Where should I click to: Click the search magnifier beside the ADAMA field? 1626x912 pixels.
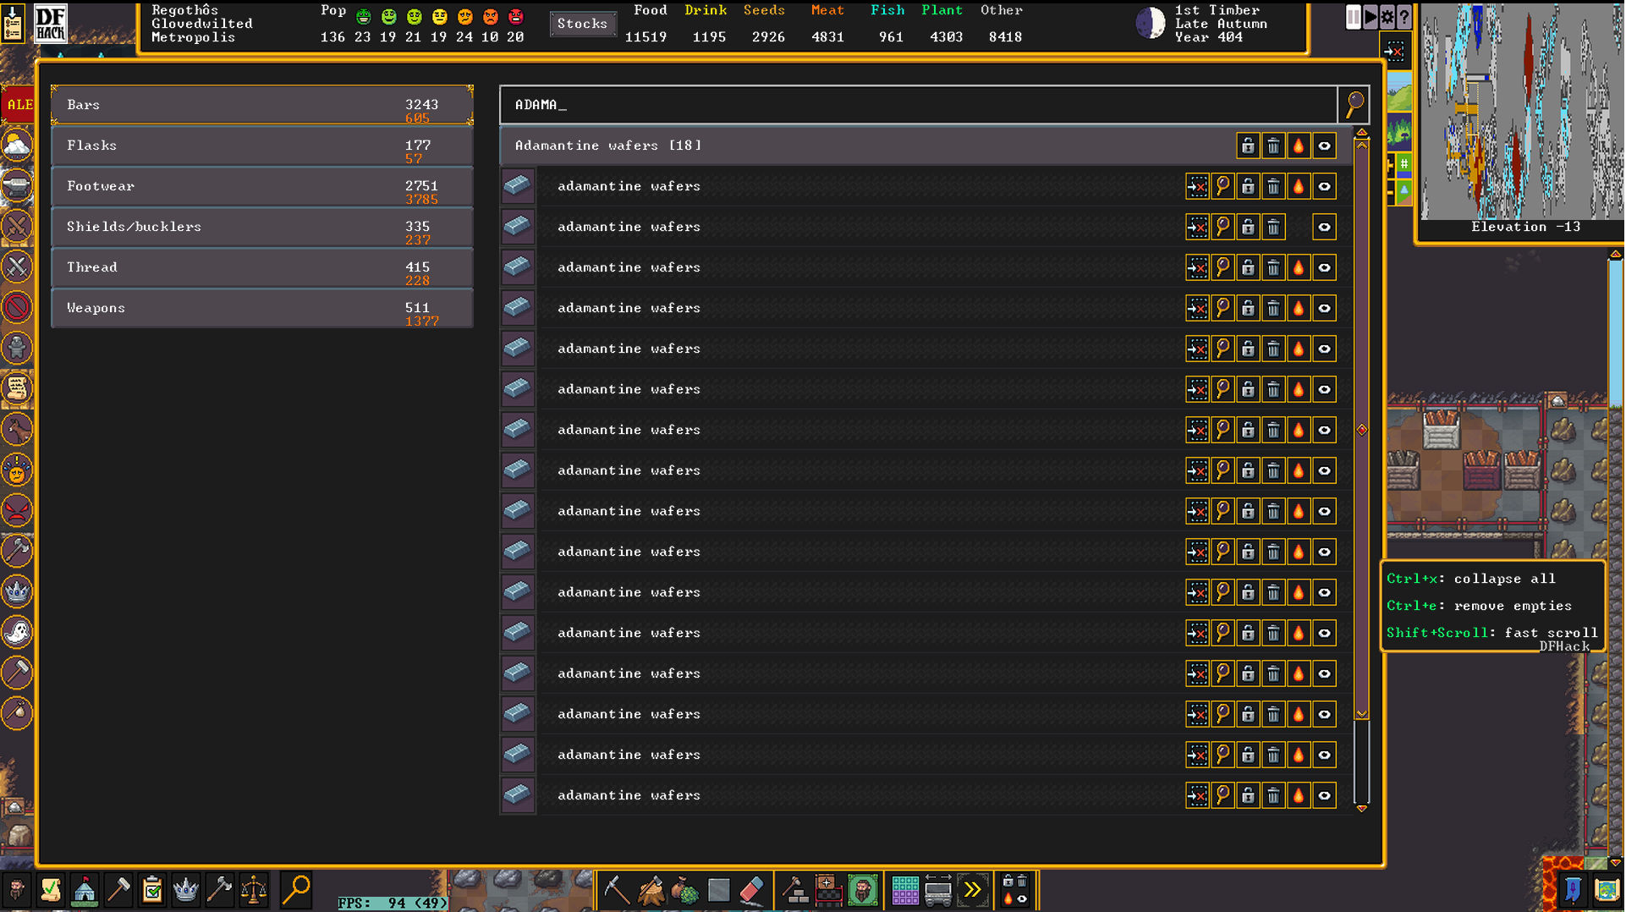1354,105
